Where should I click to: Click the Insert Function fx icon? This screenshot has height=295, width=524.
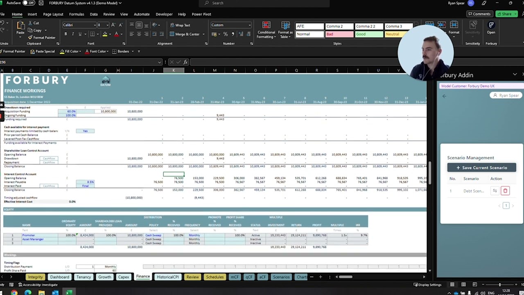coord(185,62)
